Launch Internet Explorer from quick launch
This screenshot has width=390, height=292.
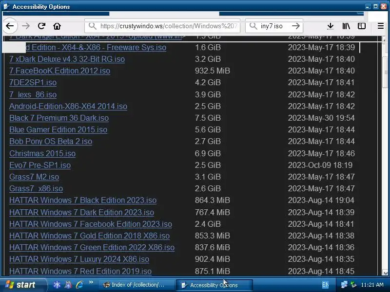click(x=79, y=285)
